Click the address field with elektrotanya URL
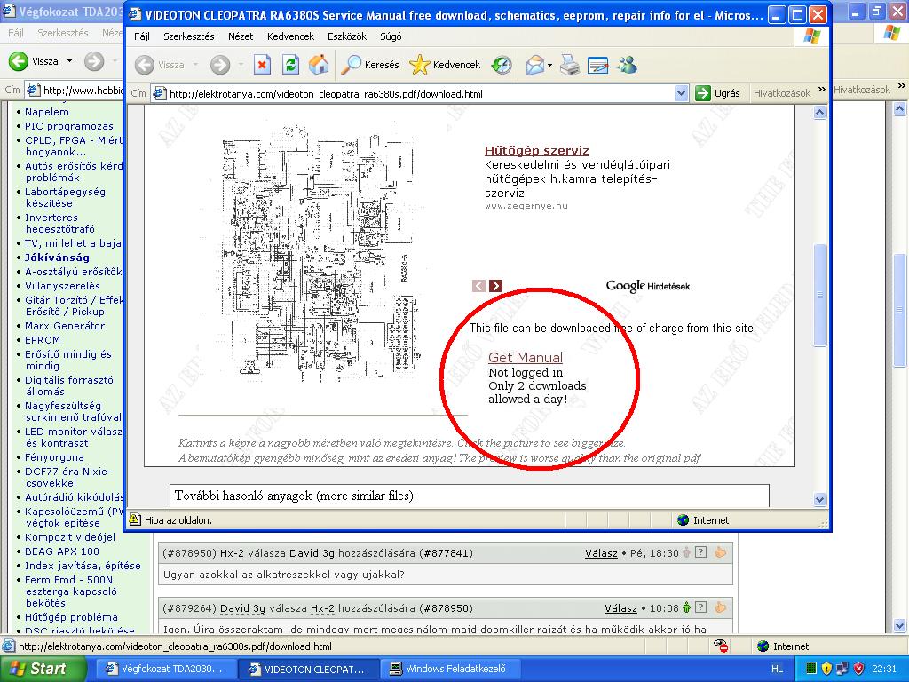 tap(413, 93)
